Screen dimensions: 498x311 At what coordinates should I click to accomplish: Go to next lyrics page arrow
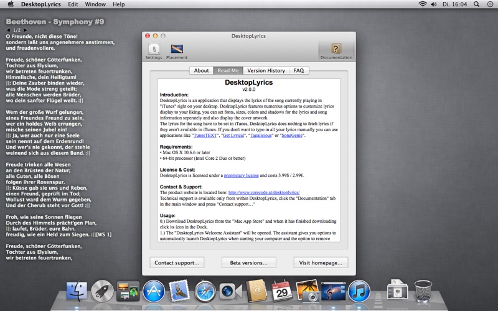click(25, 30)
